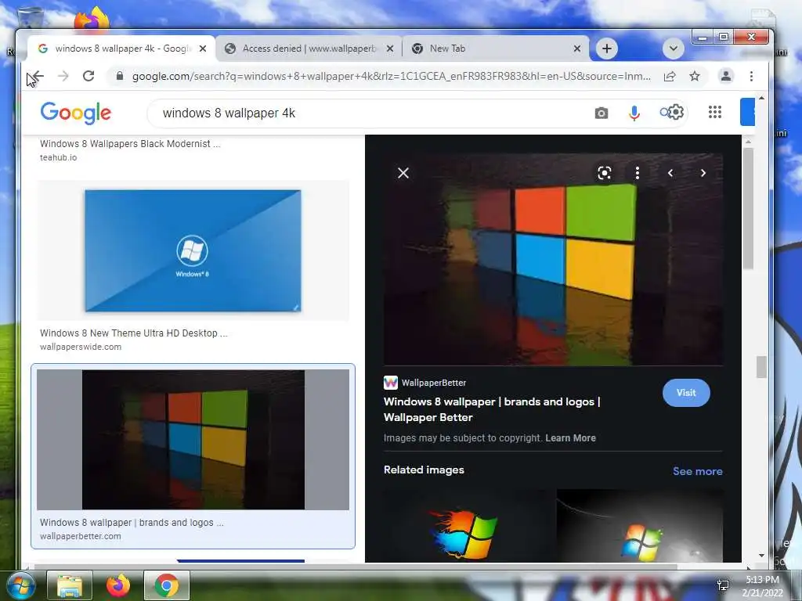Click the large colorful Windows logo preview image
Image resolution: width=802 pixels, height=601 pixels.
(554, 259)
